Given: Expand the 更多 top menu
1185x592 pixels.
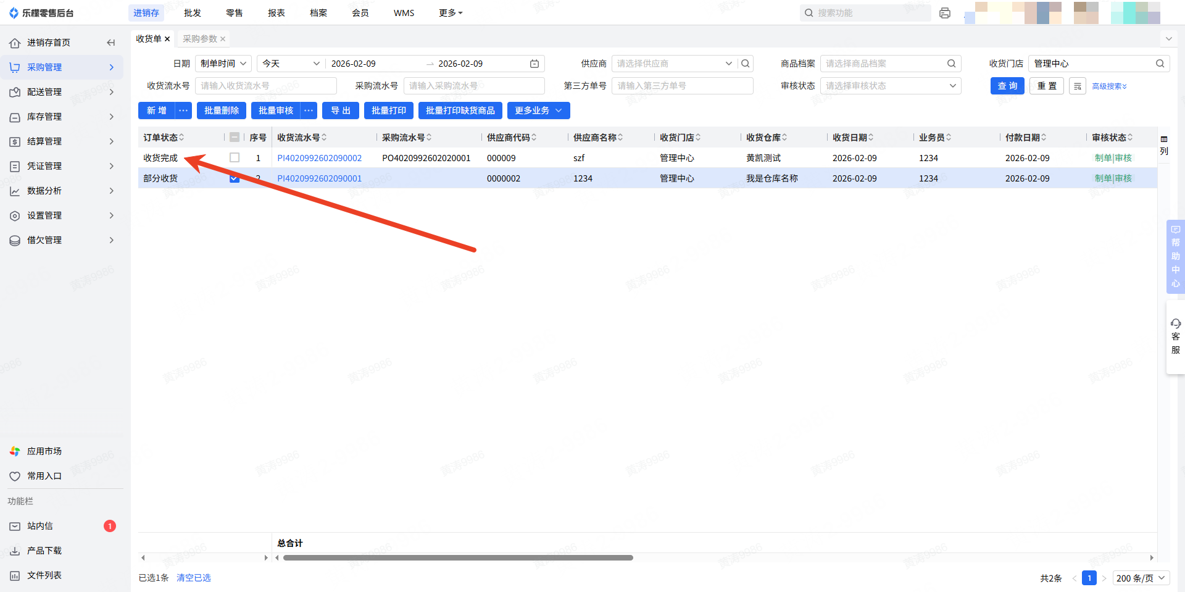Looking at the screenshot, I should pyautogui.click(x=451, y=13).
